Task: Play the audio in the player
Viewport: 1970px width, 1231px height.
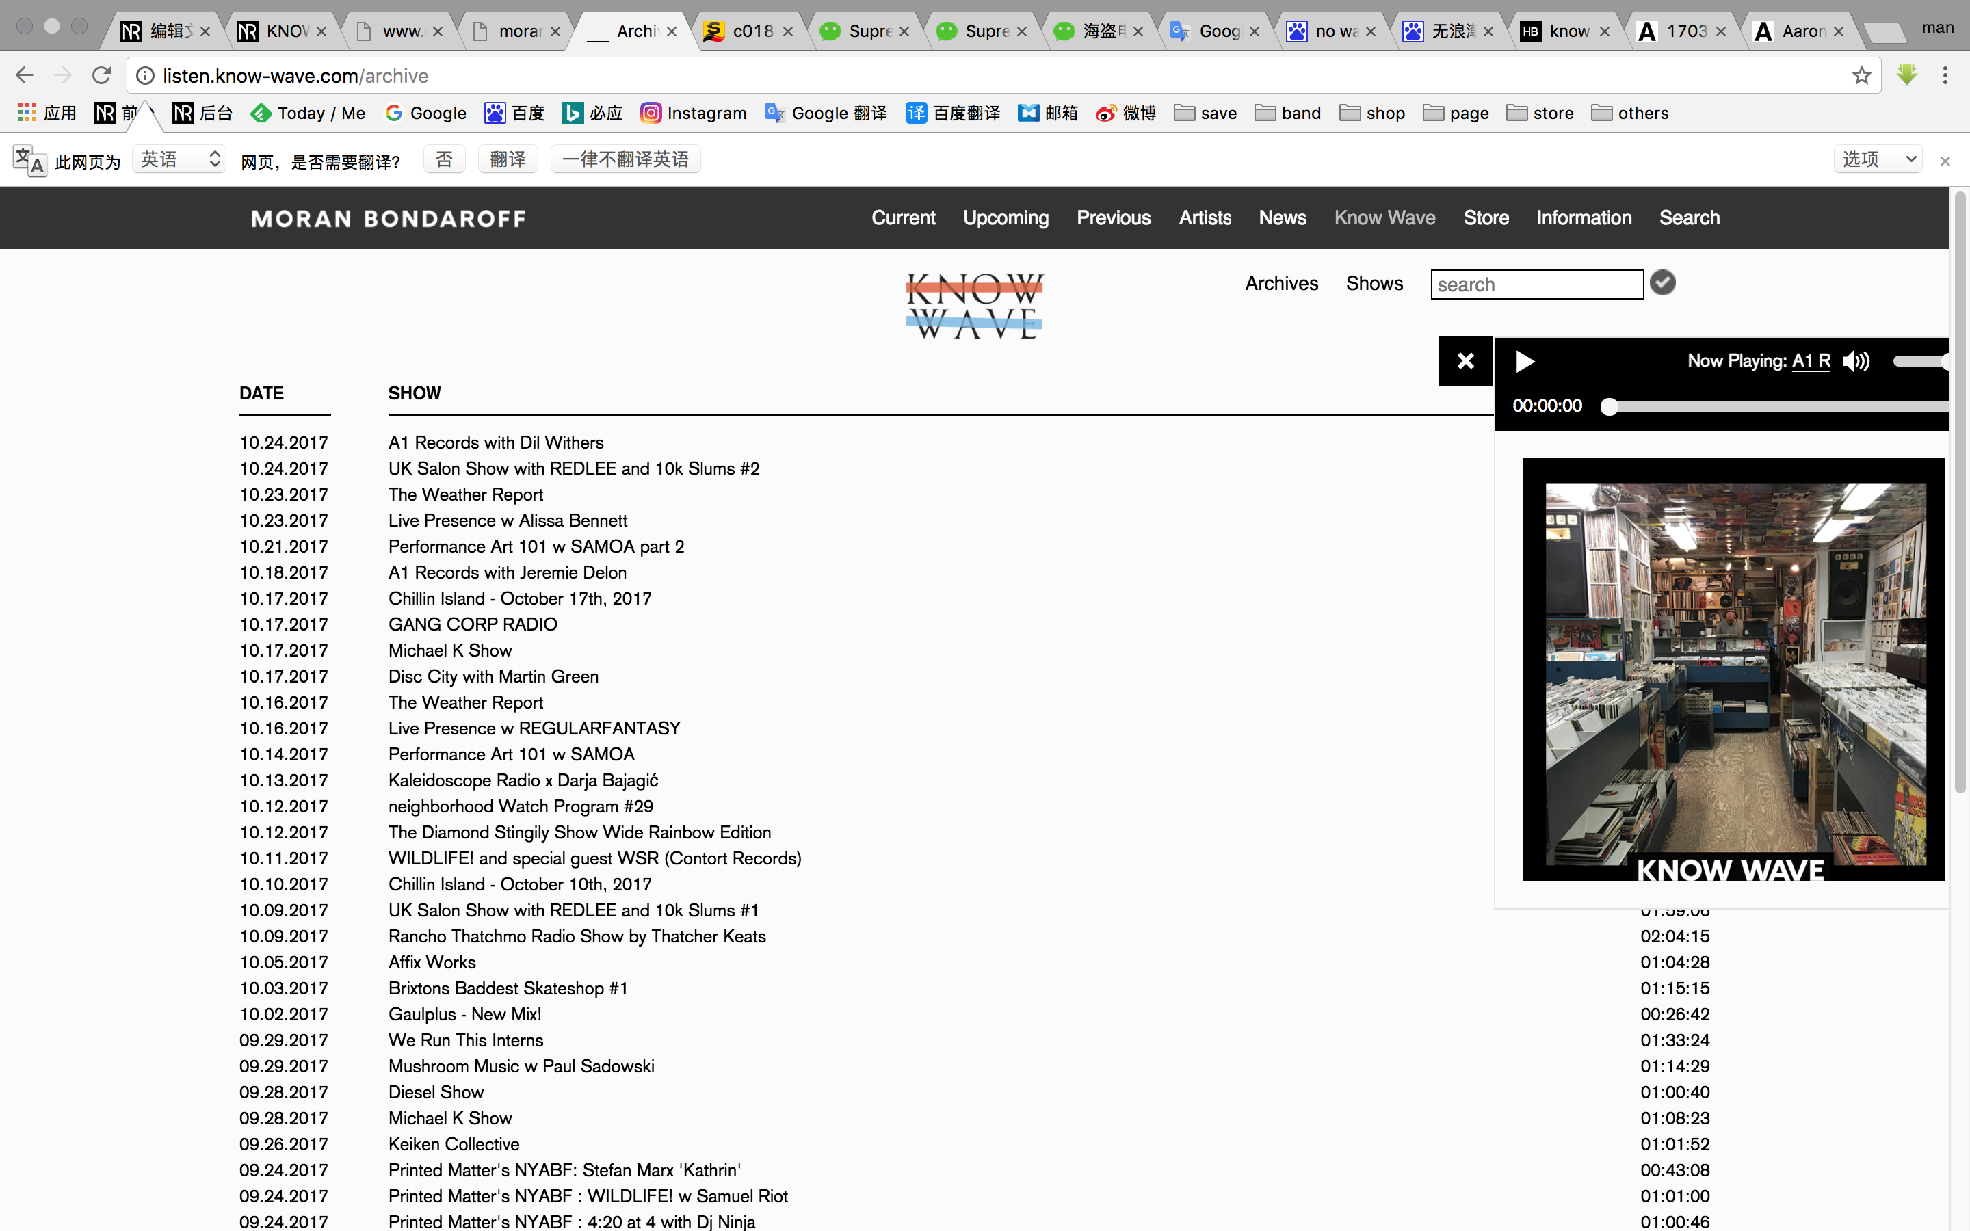Action: pos(1525,362)
